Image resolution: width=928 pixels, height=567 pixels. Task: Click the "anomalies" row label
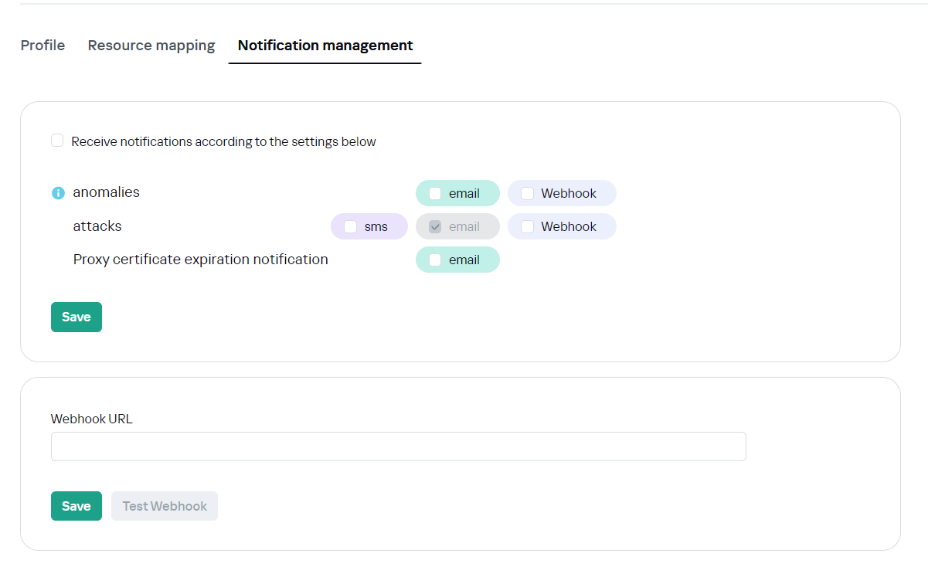[107, 192]
